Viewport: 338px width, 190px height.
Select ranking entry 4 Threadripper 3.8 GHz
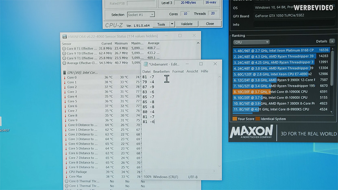(281, 68)
